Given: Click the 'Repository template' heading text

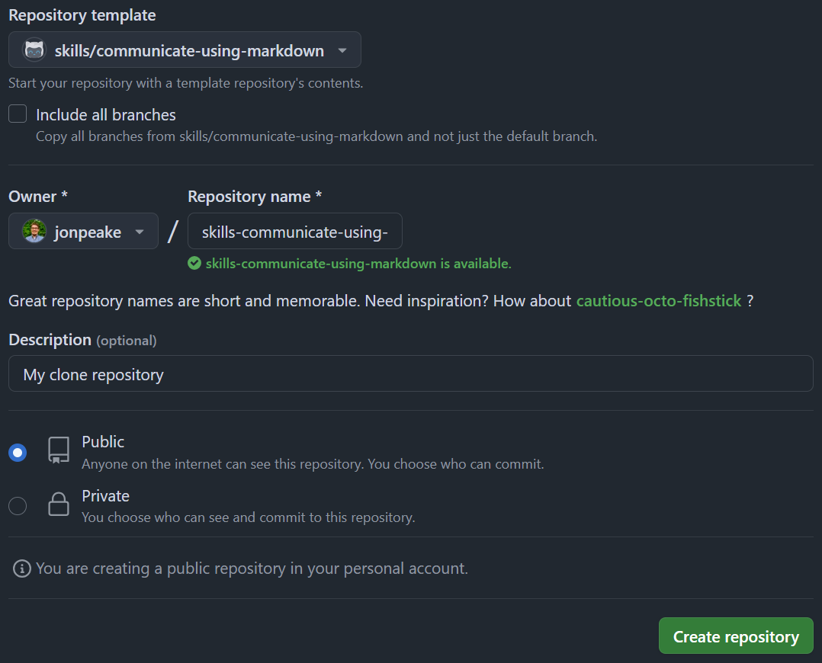Looking at the screenshot, I should tap(82, 15).
